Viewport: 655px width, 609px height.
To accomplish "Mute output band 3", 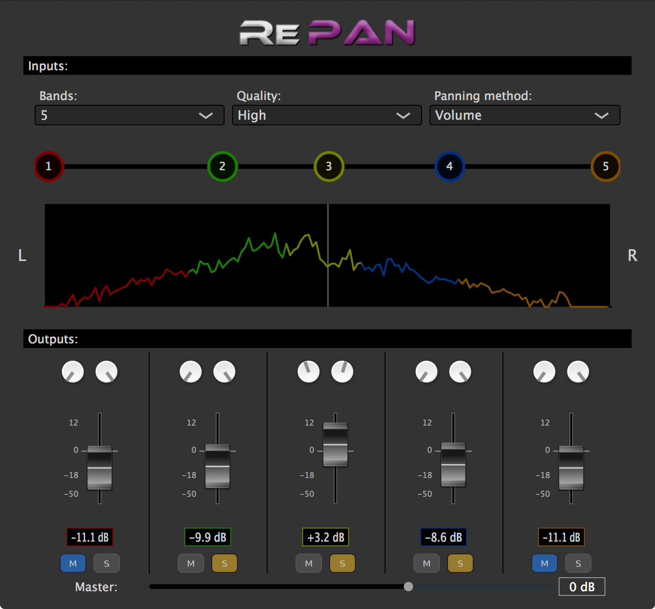I will [x=309, y=564].
